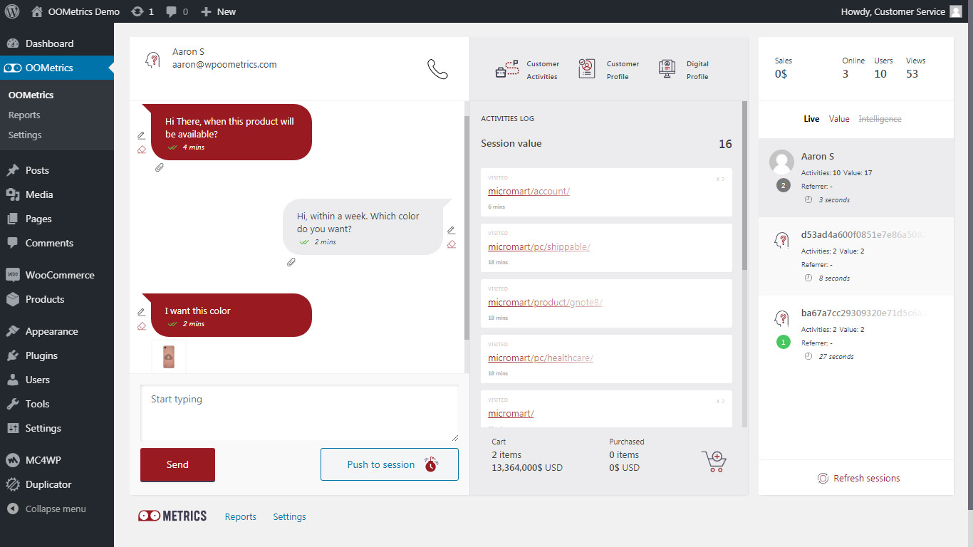
Task: Open Pages in sidebar
Action: click(57, 219)
